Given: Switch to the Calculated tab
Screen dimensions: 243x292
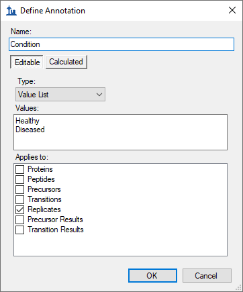Looking at the screenshot, I should 66,62.
